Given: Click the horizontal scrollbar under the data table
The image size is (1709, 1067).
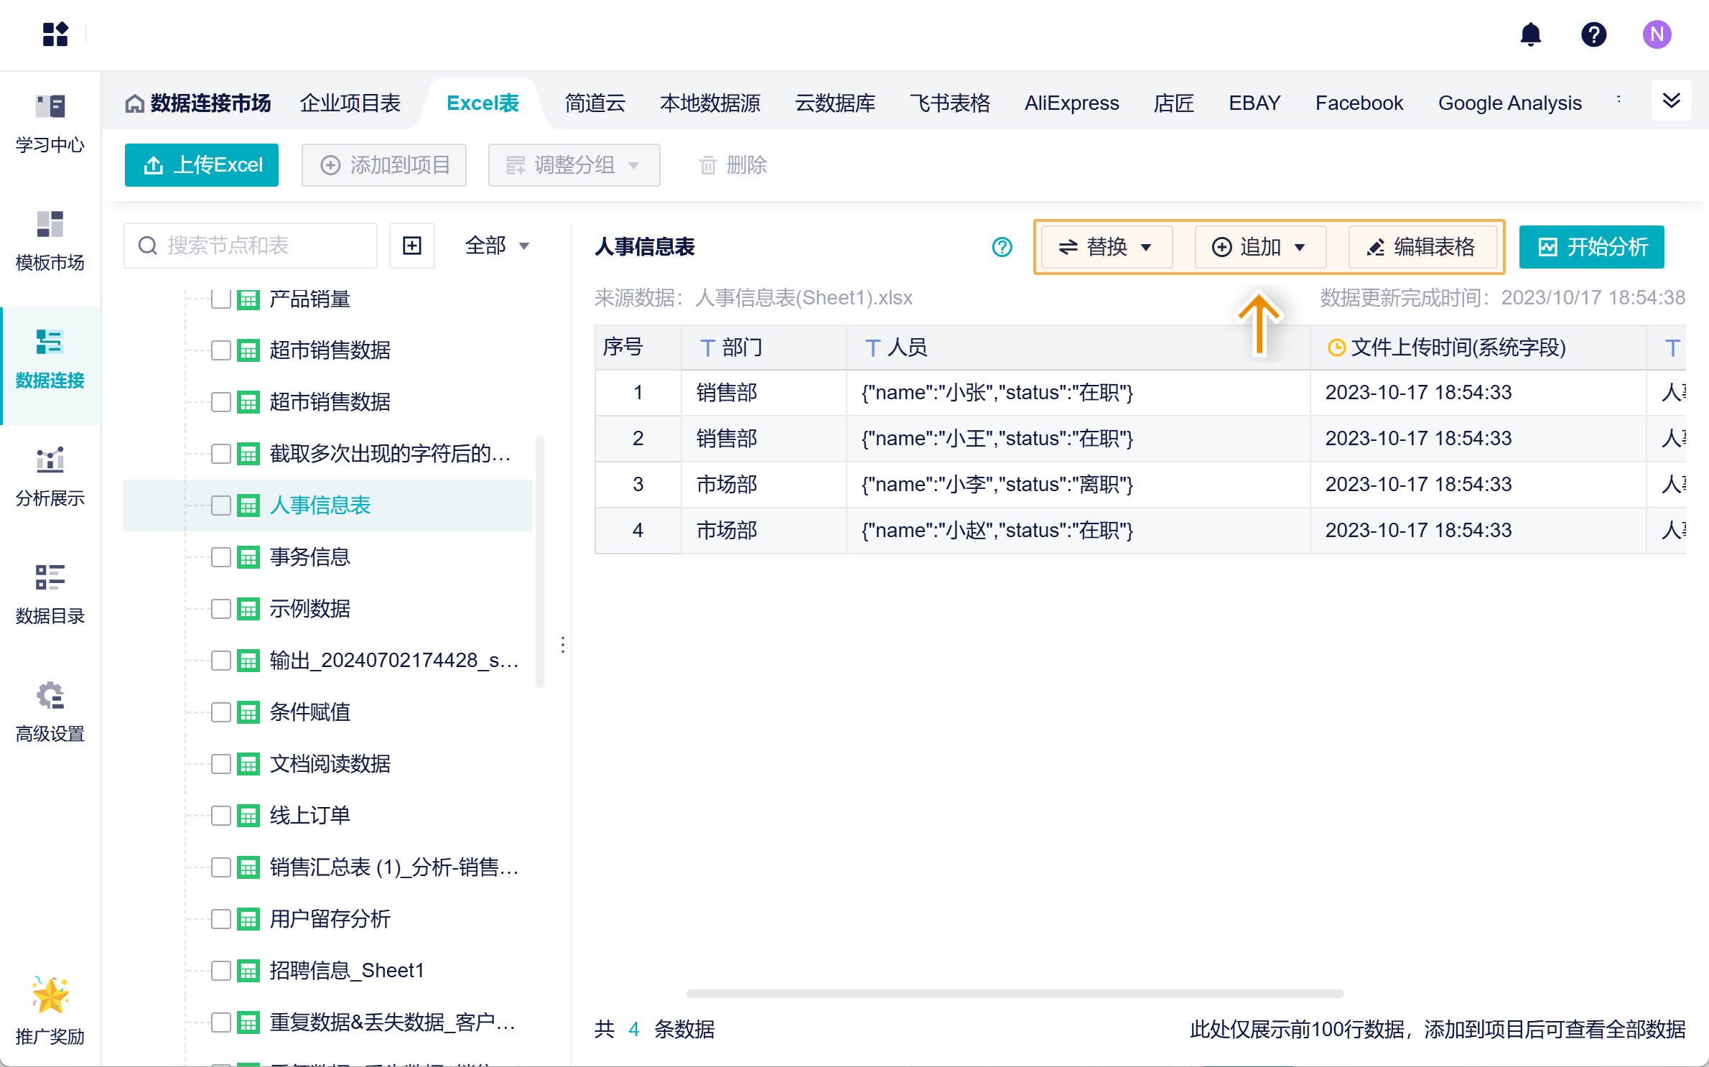Looking at the screenshot, I should point(1015,993).
